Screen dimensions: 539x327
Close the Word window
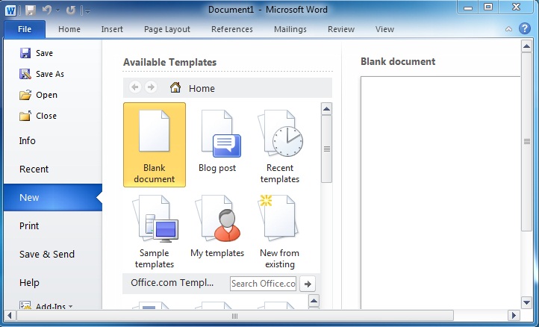tap(516, 7)
